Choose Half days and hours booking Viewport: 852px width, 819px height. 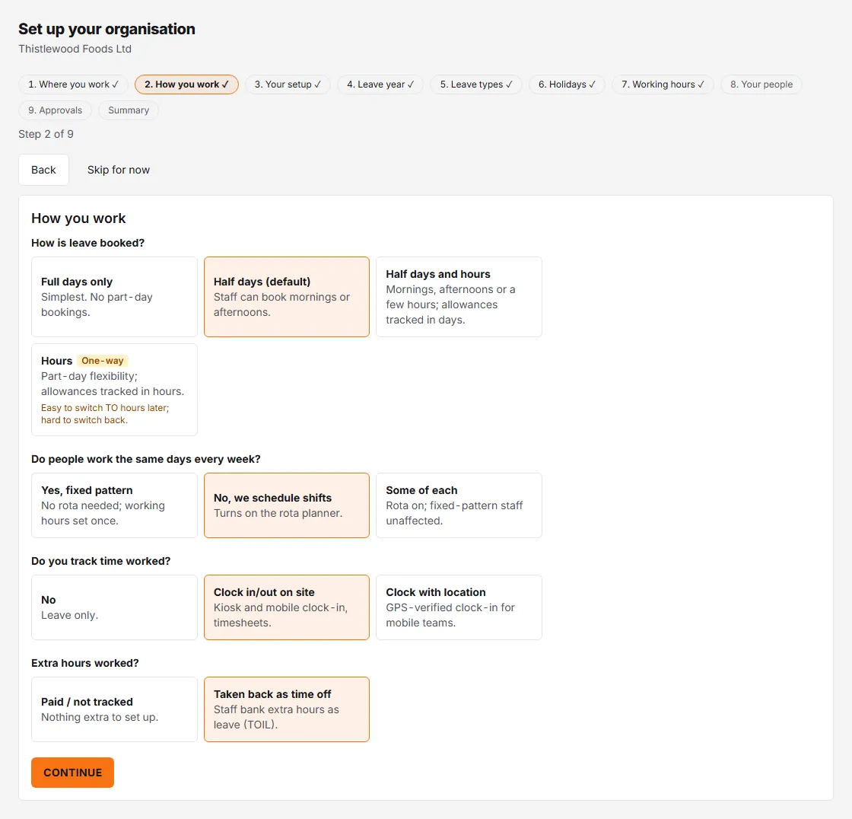(x=459, y=297)
